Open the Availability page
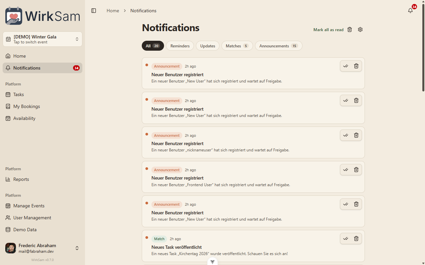 [42, 118]
